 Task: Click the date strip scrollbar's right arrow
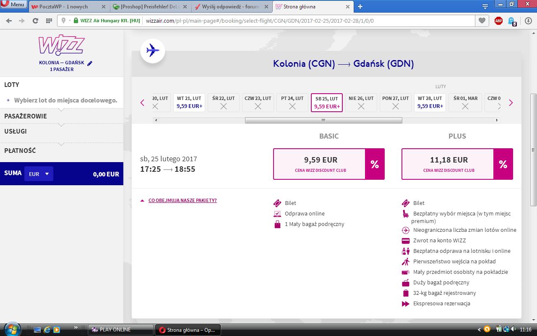497,120
